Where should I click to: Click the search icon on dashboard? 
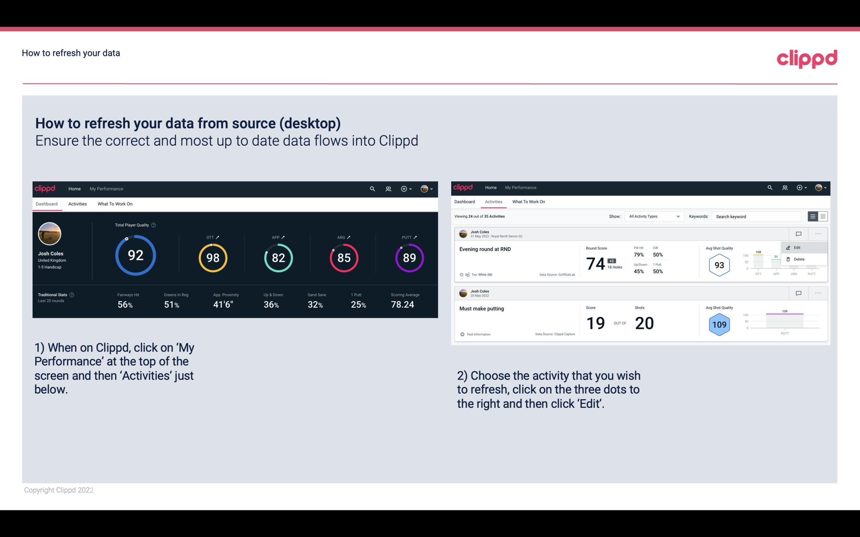point(372,188)
